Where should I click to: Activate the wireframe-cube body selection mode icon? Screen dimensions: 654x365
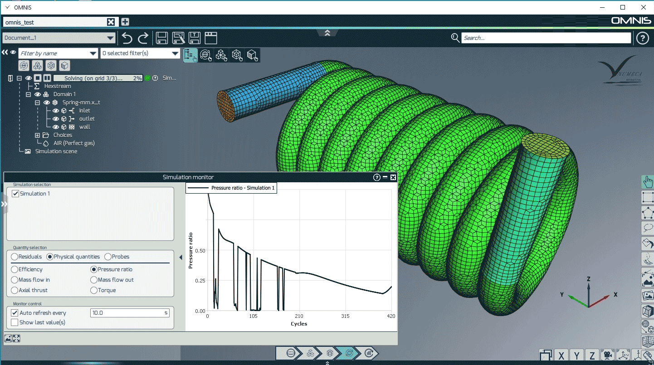[237, 55]
